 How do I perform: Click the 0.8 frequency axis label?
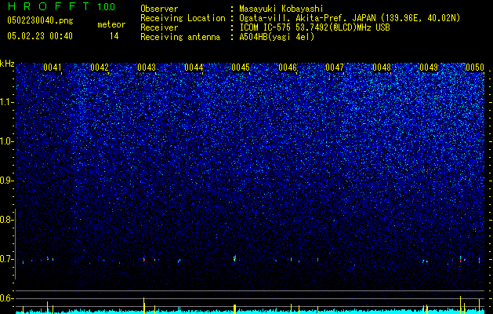coord(5,220)
